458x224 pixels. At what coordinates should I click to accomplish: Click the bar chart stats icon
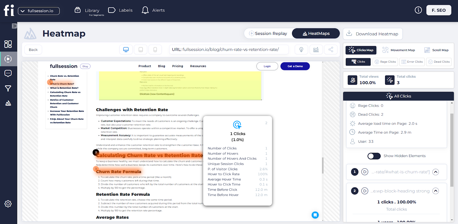316,50
